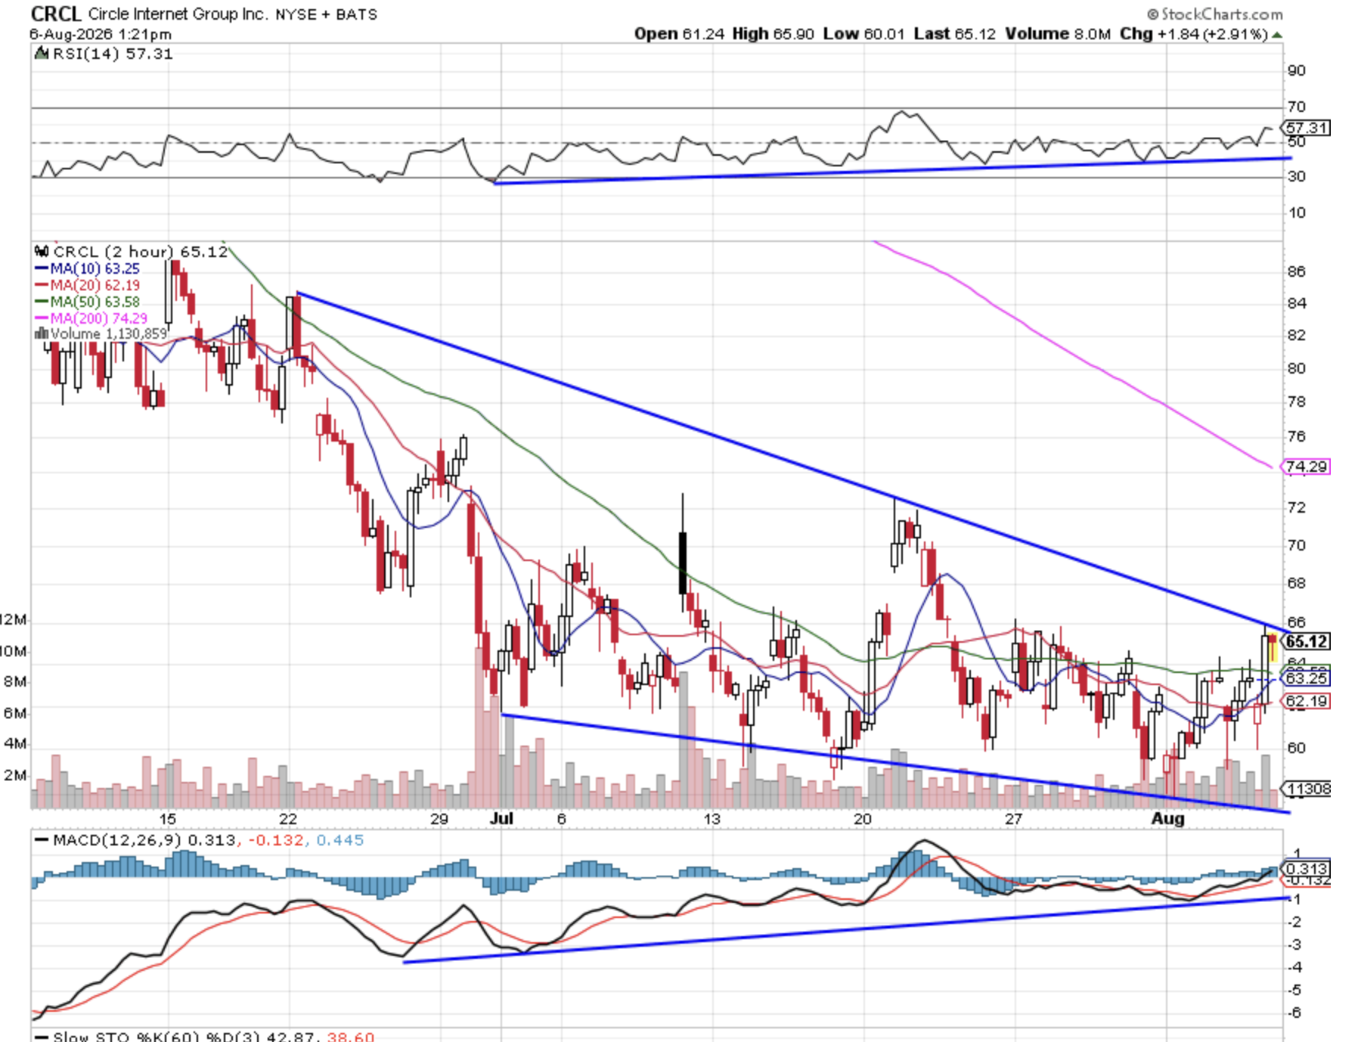The width and height of the screenshot is (1361, 1042).
Task: Select the Slow STO %K(60) %D(3) label
Action: pos(155,1036)
